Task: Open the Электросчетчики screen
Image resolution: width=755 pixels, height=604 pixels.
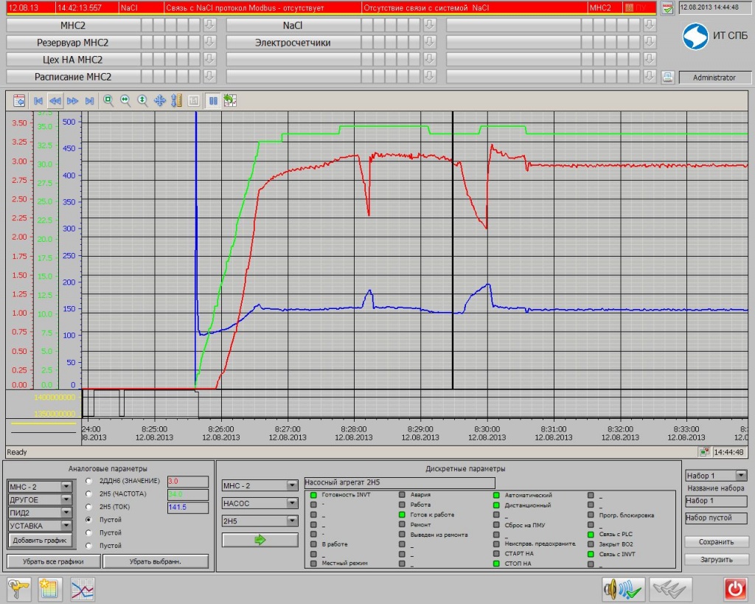Action: [x=293, y=42]
